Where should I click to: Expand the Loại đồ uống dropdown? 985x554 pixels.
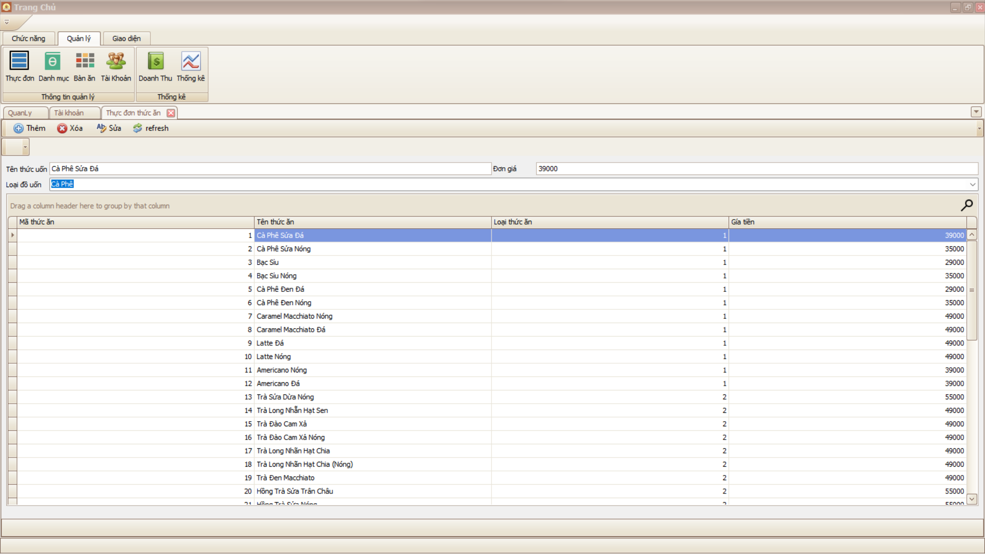(972, 185)
